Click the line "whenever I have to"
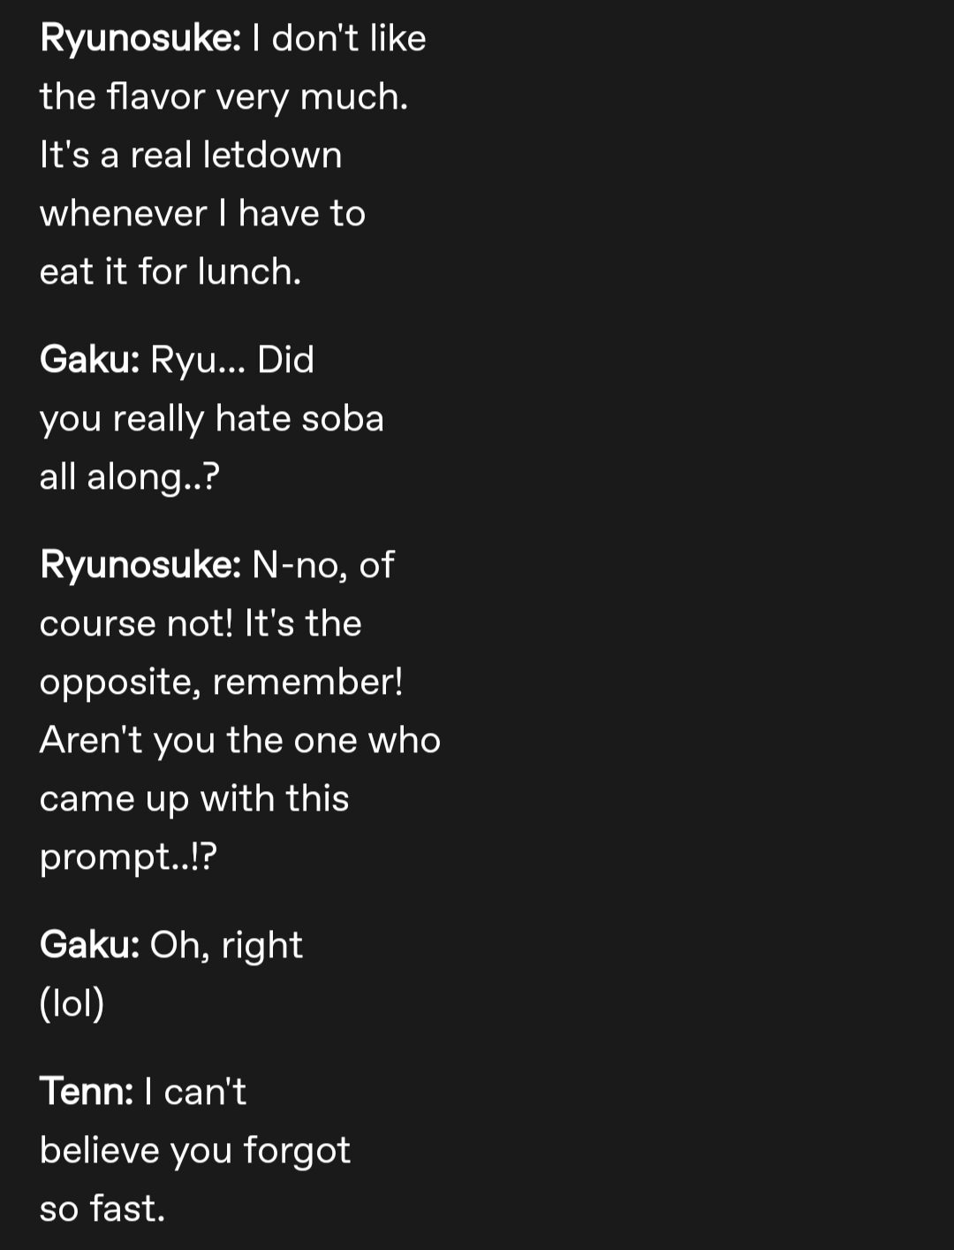The image size is (954, 1250). pos(202,213)
